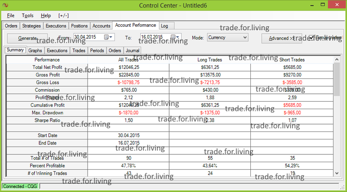Open the To date calendar picker
347x192 pixels.
pos(175,37)
